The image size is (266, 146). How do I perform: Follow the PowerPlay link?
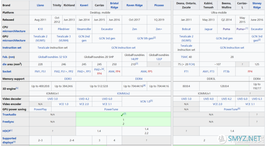point(40,109)
